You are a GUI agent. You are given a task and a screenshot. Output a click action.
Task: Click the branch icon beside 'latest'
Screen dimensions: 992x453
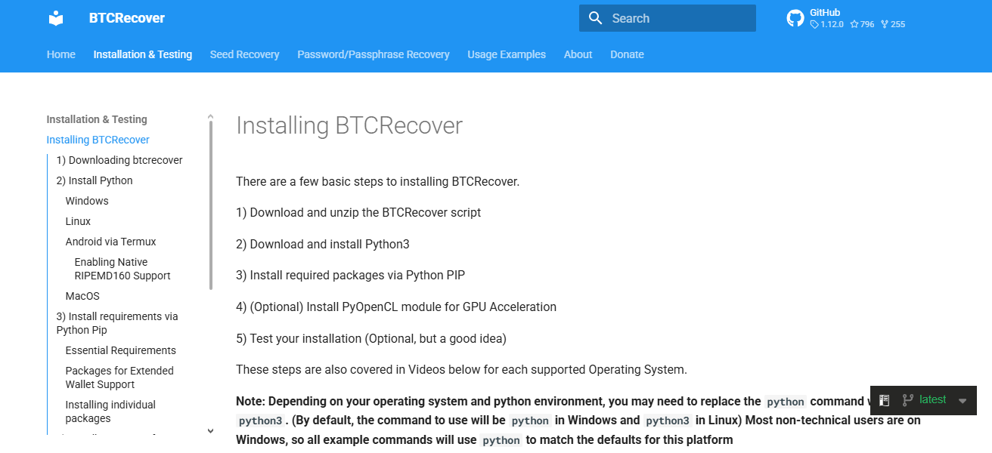click(x=907, y=400)
